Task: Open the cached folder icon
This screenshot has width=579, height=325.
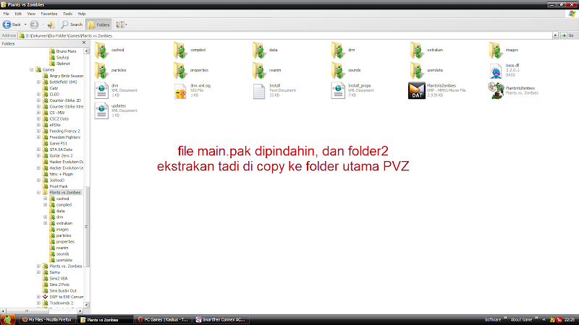Action: click(101, 51)
